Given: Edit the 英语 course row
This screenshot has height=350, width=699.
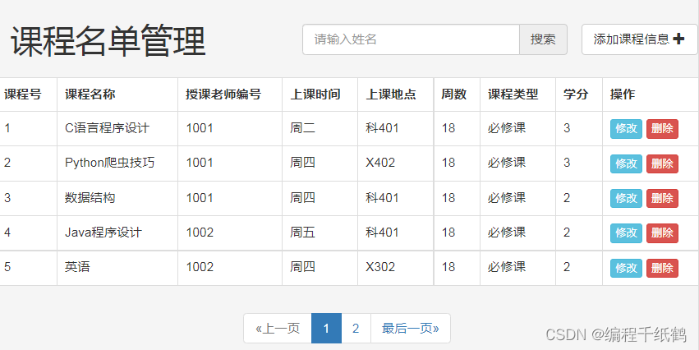Looking at the screenshot, I should point(626,268).
